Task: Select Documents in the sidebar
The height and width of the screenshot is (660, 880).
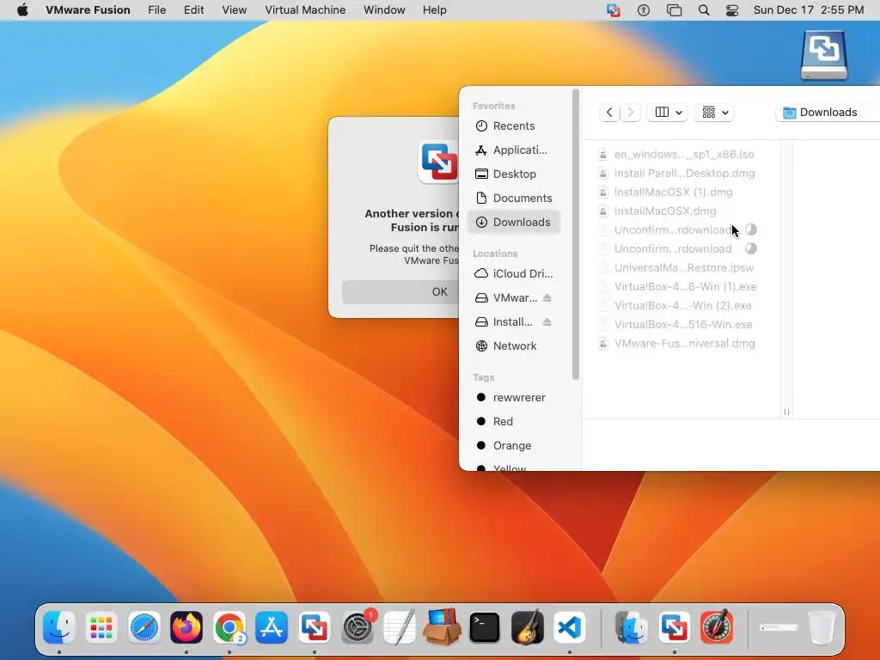Action: pos(514,199)
